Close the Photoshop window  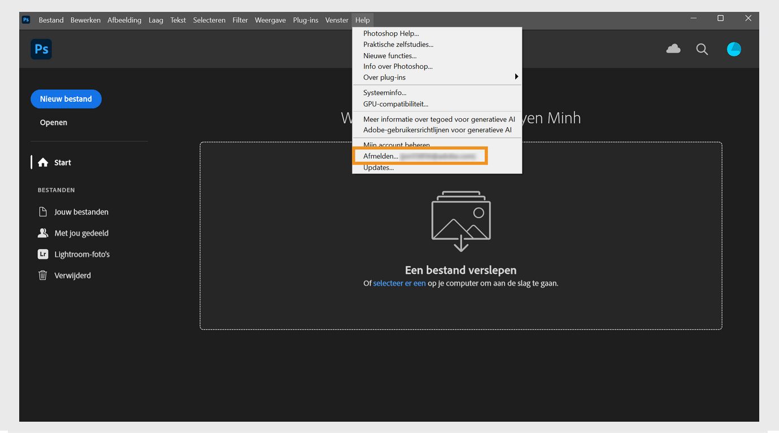pyautogui.click(x=748, y=19)
